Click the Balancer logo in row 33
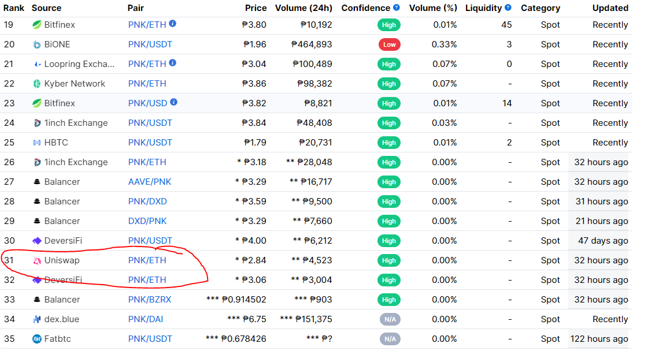The height and width of the screenshot is (362, 648). 37,300
